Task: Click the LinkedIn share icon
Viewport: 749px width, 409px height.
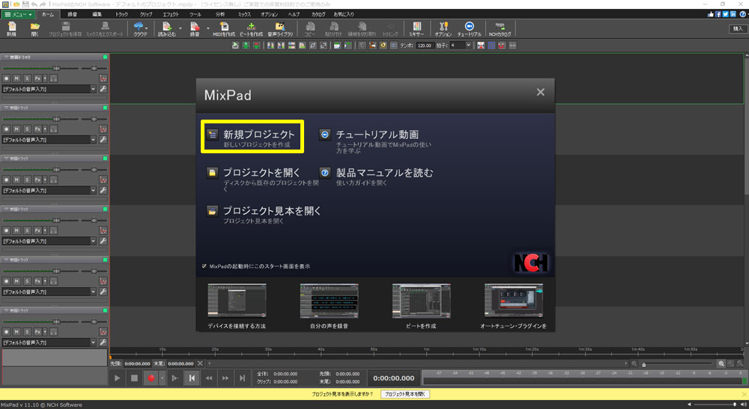Action: 733,14
